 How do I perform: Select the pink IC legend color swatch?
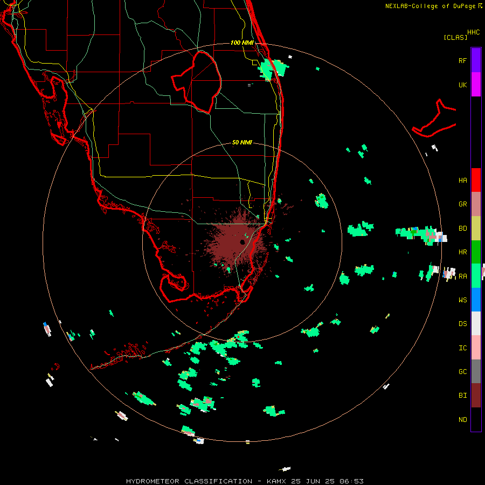pyautogui.click(x=476, y=348)
